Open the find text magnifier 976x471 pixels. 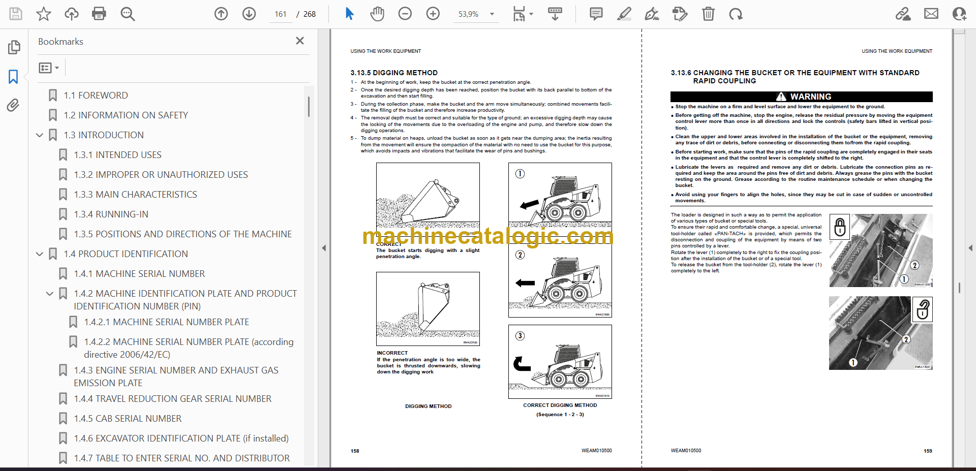[x=128, y=14]
